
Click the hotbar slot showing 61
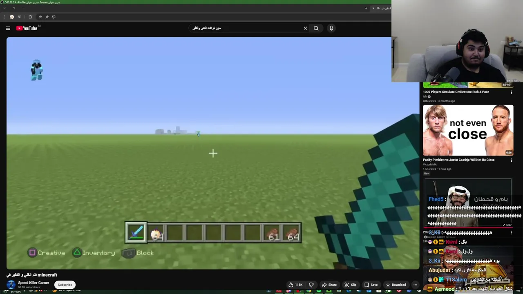point(272,234)
